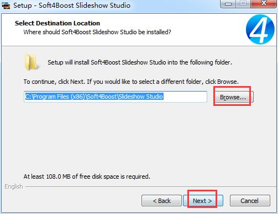Open folder picker with Browse button

233,97
